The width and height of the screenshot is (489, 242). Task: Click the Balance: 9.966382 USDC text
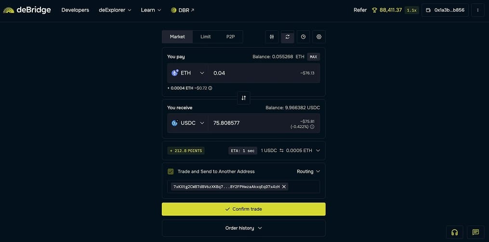293,107
